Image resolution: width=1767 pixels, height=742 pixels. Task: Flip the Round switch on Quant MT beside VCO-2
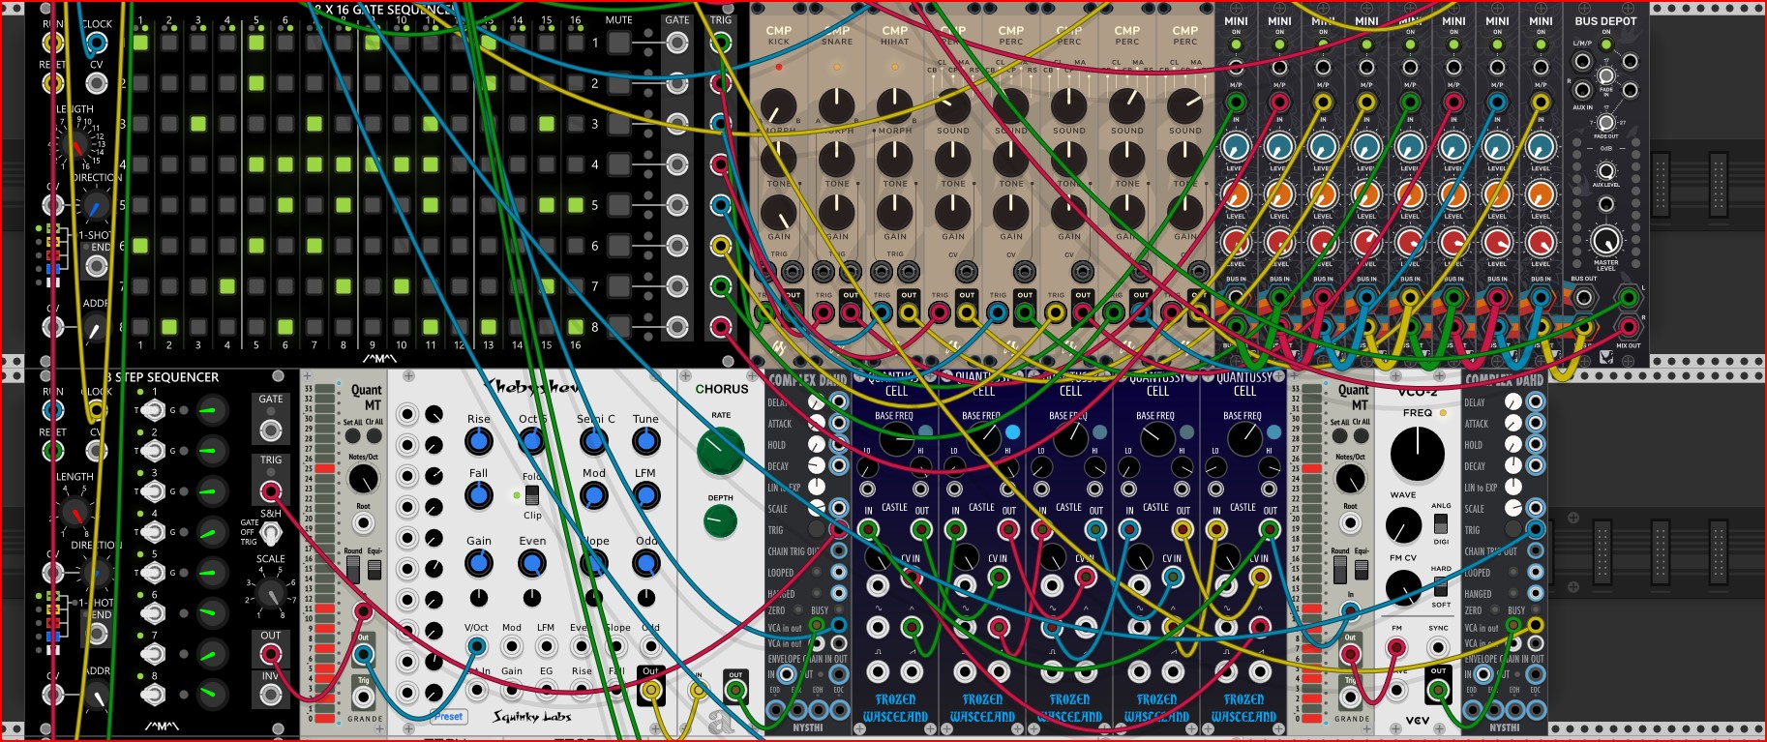point(1340,570)
